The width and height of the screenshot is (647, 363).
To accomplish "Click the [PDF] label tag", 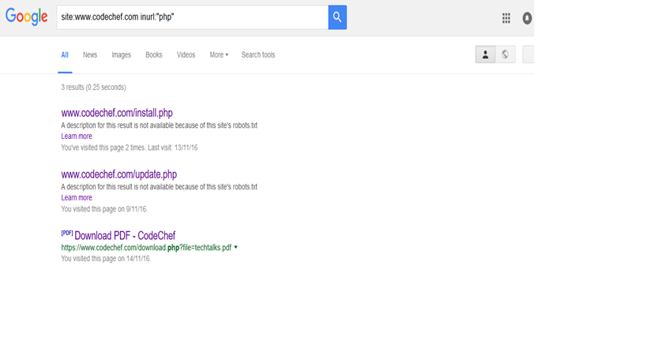I will tap(67, 234).
